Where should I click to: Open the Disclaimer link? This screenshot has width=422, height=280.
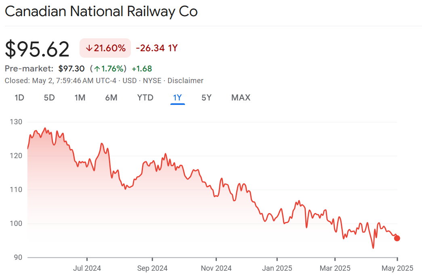coord(185,81)
